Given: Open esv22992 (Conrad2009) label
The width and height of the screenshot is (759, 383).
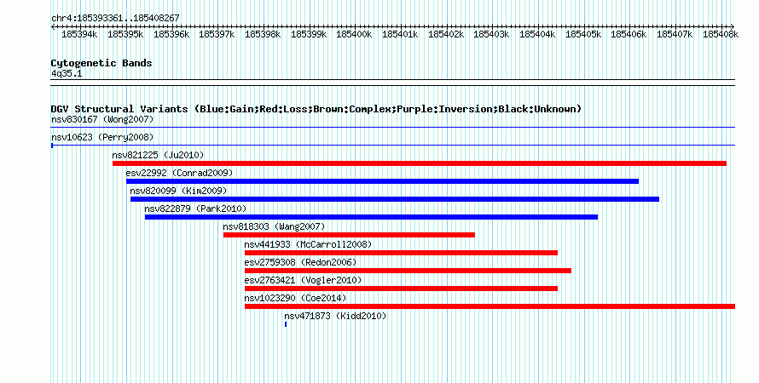Looking at the screenshot, I should [x=179, y=173].
